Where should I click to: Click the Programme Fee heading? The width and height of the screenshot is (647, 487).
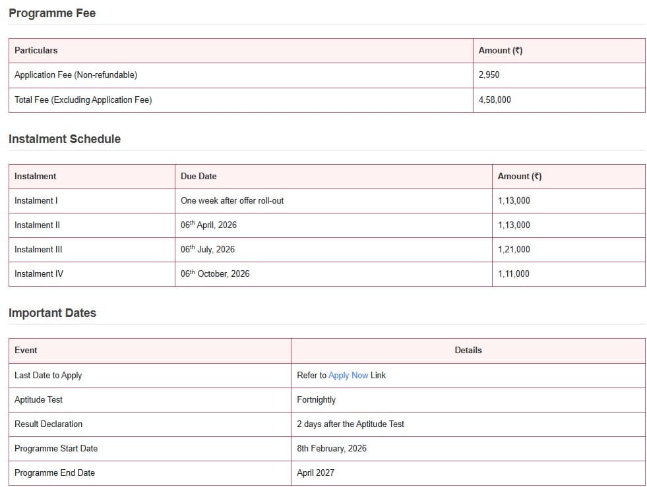52,13
